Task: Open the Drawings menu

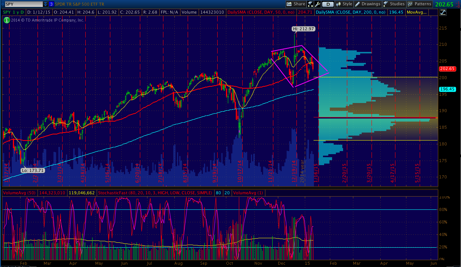Action: click(367, 4)
